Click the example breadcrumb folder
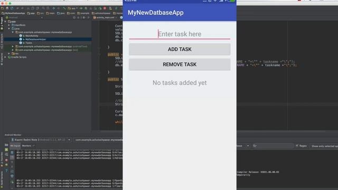This screenshot has width=338, height=190. tap(83, 13)
